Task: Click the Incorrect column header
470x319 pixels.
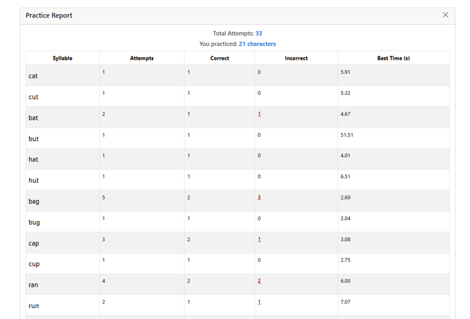Action: click(296, 58)
